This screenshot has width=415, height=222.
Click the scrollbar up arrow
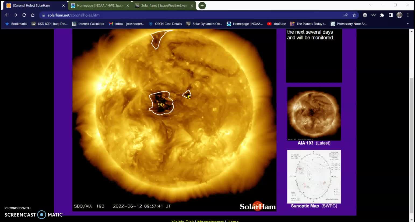click(x=411, y=31)
